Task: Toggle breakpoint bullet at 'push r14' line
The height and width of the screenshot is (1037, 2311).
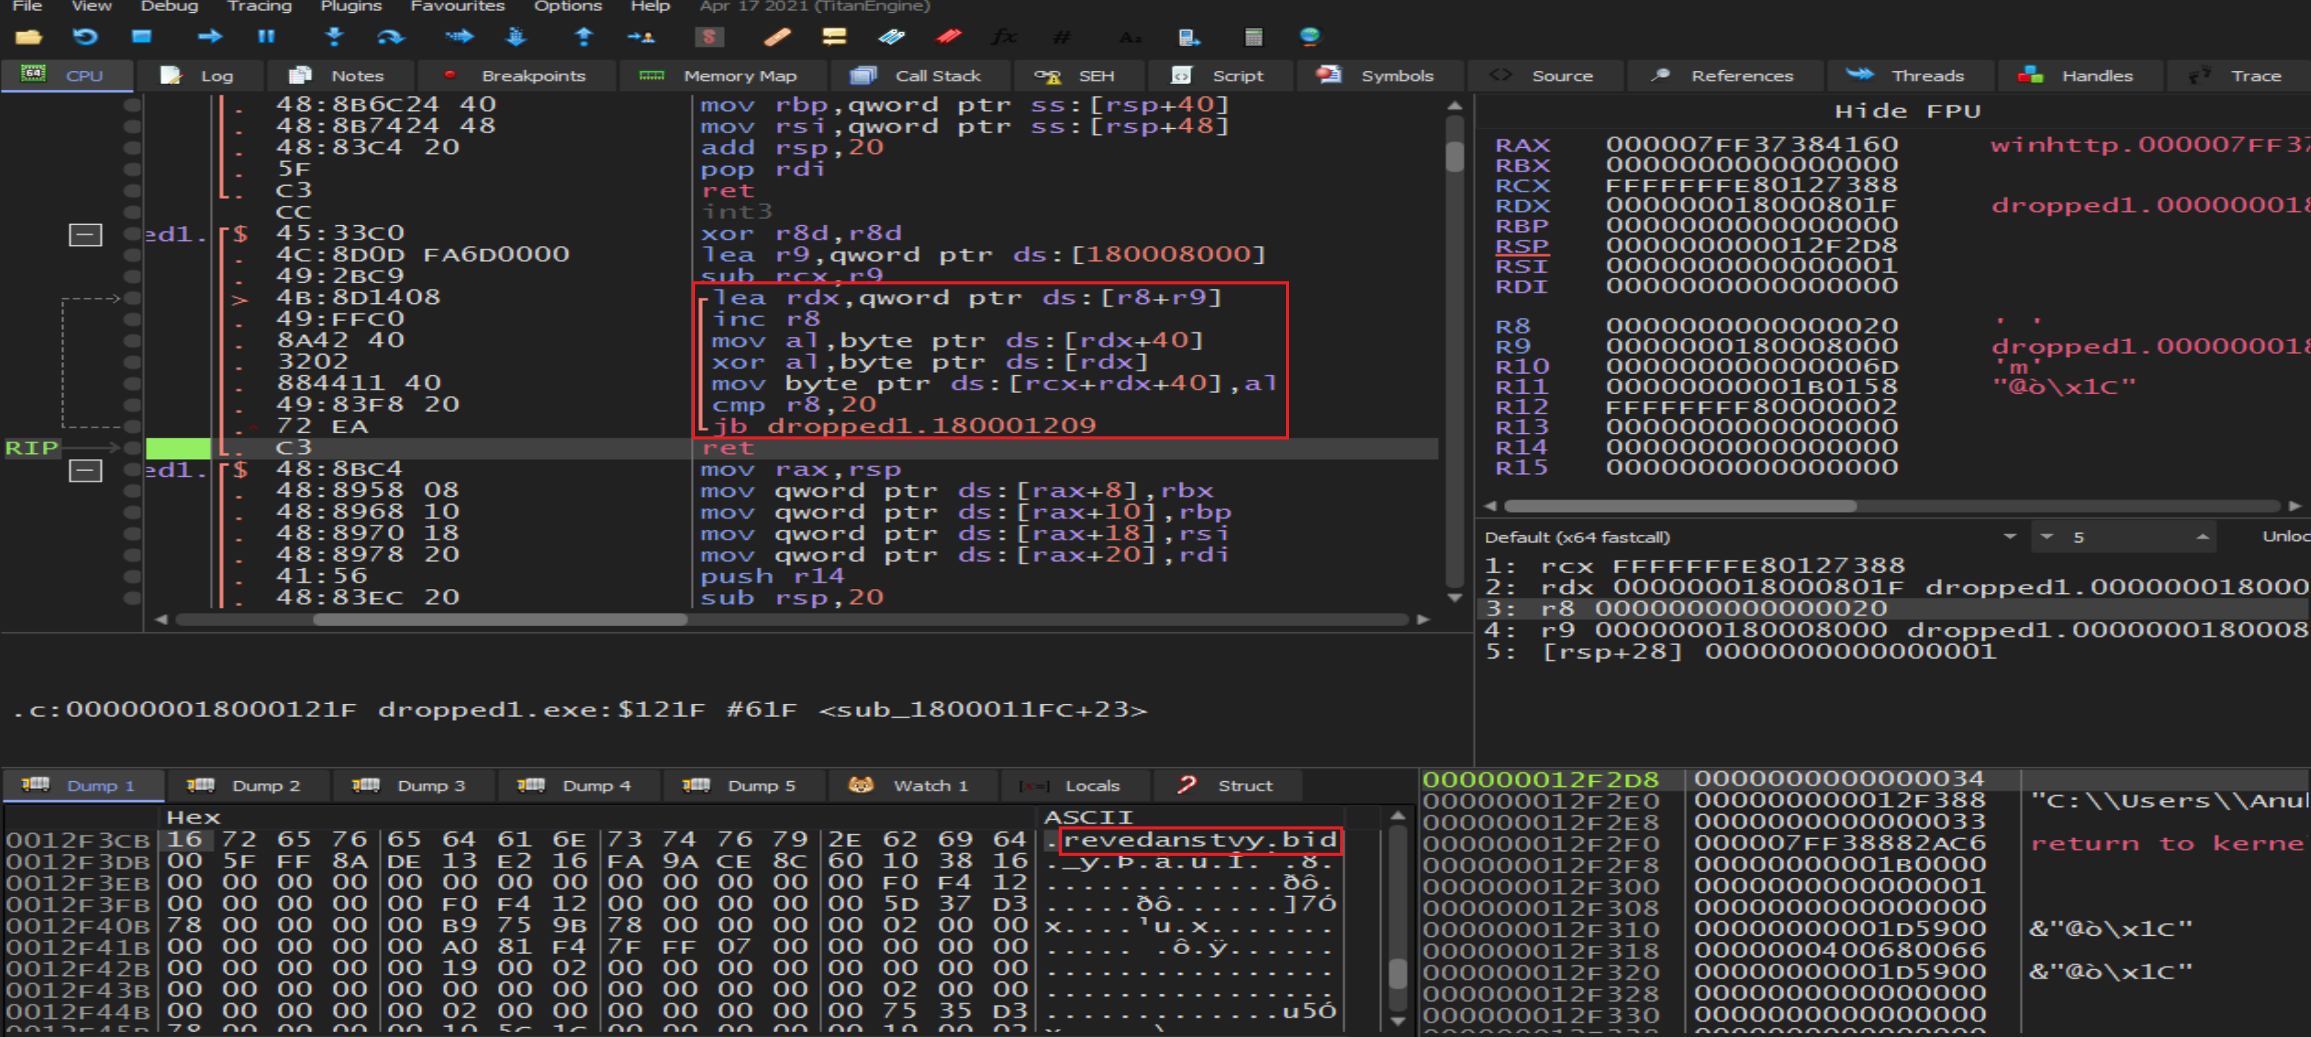Action: pos(133,576)
